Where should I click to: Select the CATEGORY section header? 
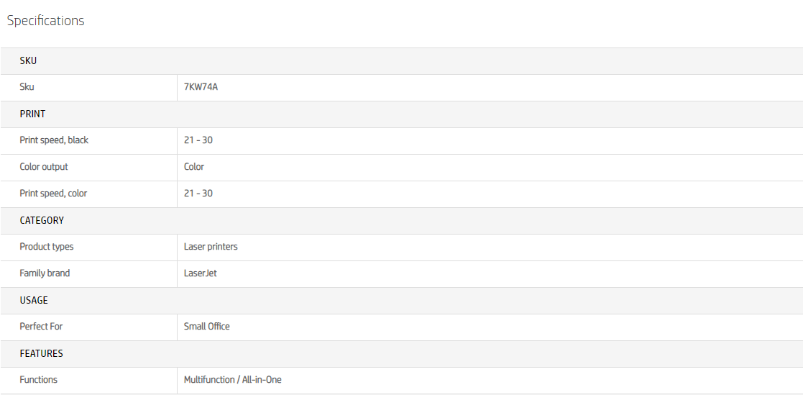point(42,220)
